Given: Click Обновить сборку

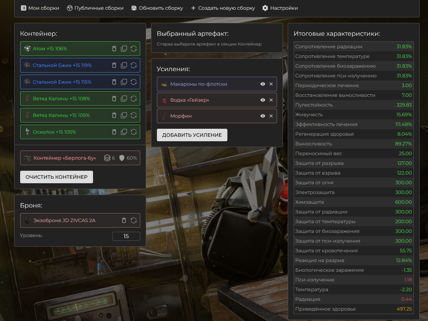Looking at the screenshot, I should (x=157, y=8).
